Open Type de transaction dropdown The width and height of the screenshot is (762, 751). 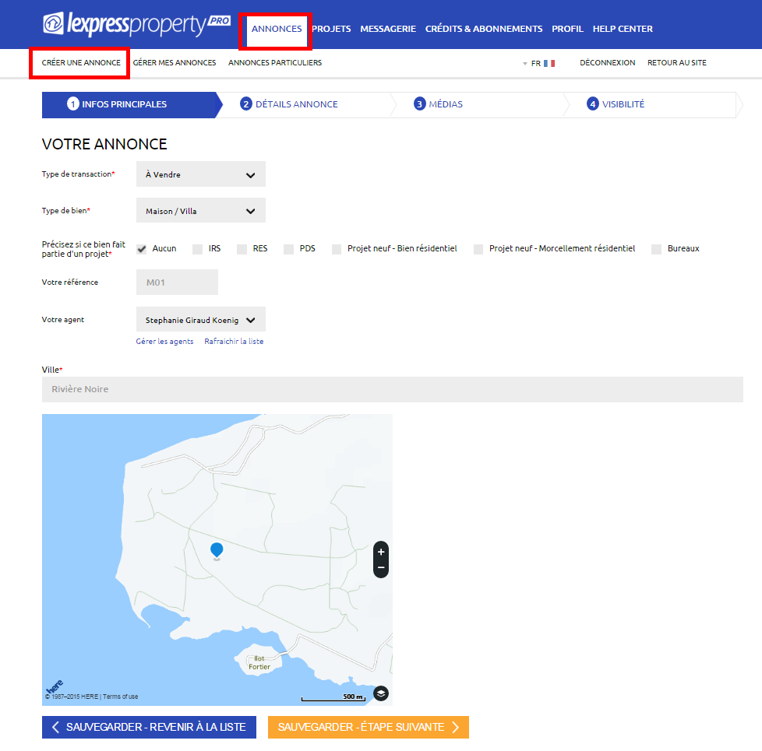(201, 174)
